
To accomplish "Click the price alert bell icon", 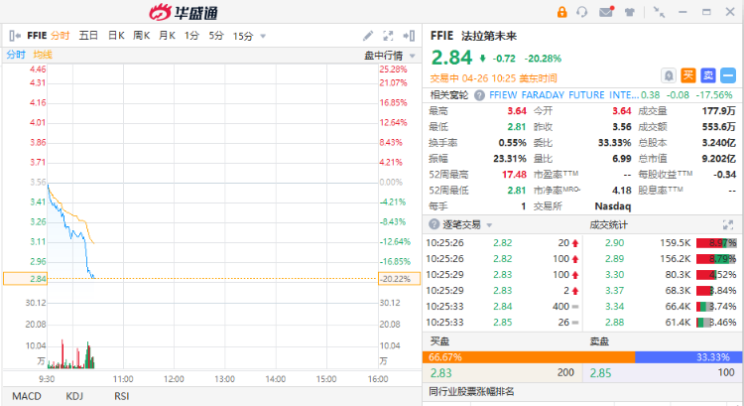I will [x=670, y=75].
